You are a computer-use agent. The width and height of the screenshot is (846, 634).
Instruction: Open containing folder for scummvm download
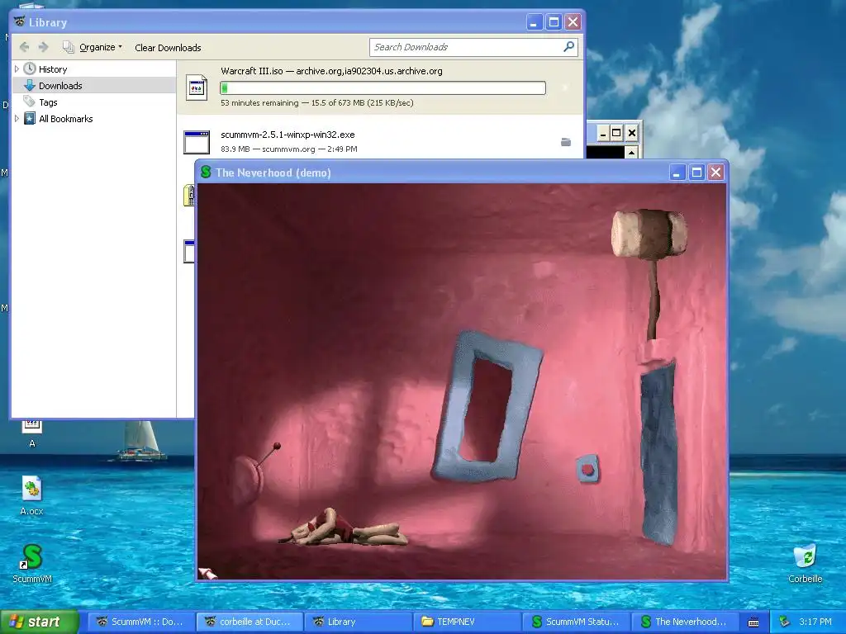point(565,142)
